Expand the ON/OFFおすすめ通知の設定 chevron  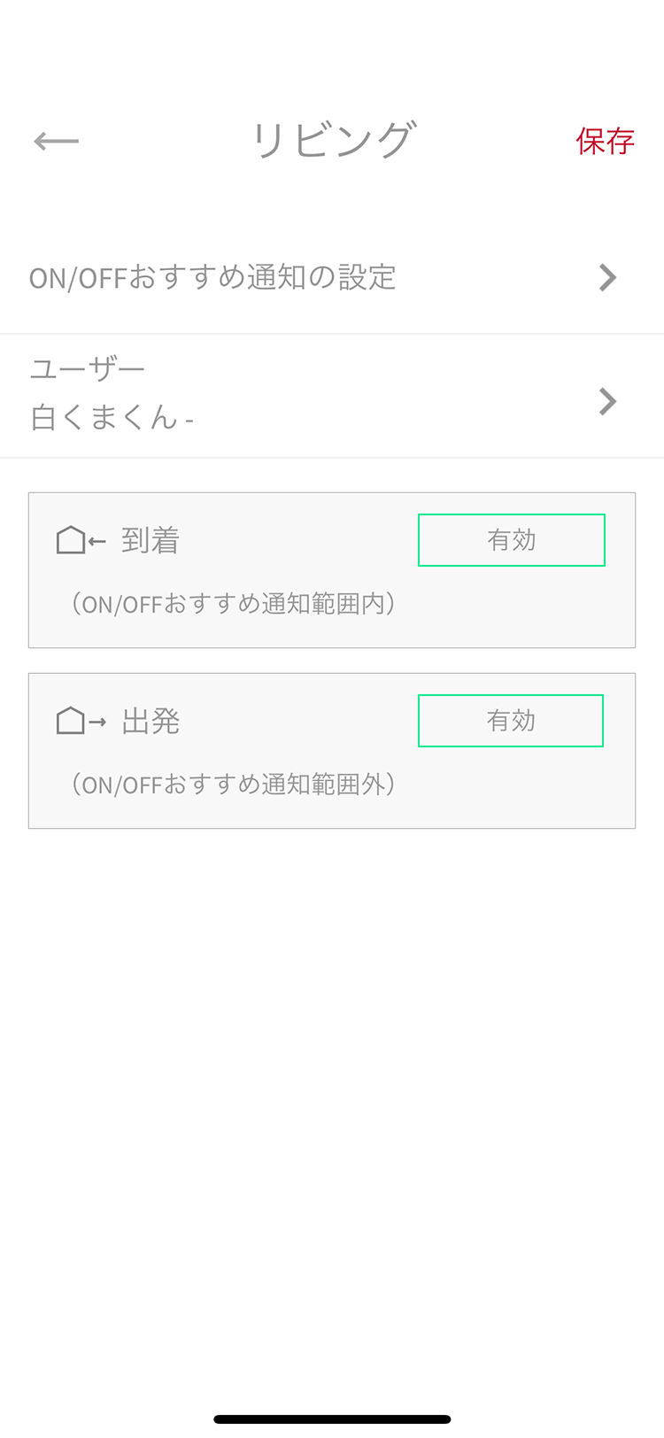click(607, 278)
